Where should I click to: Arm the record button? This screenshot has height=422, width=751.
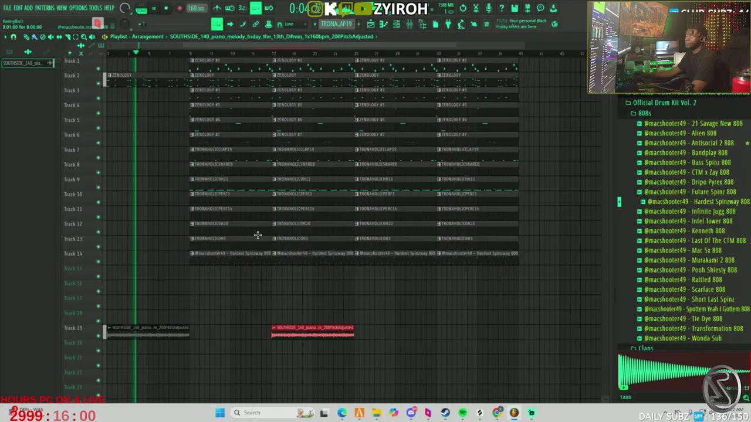179,8
